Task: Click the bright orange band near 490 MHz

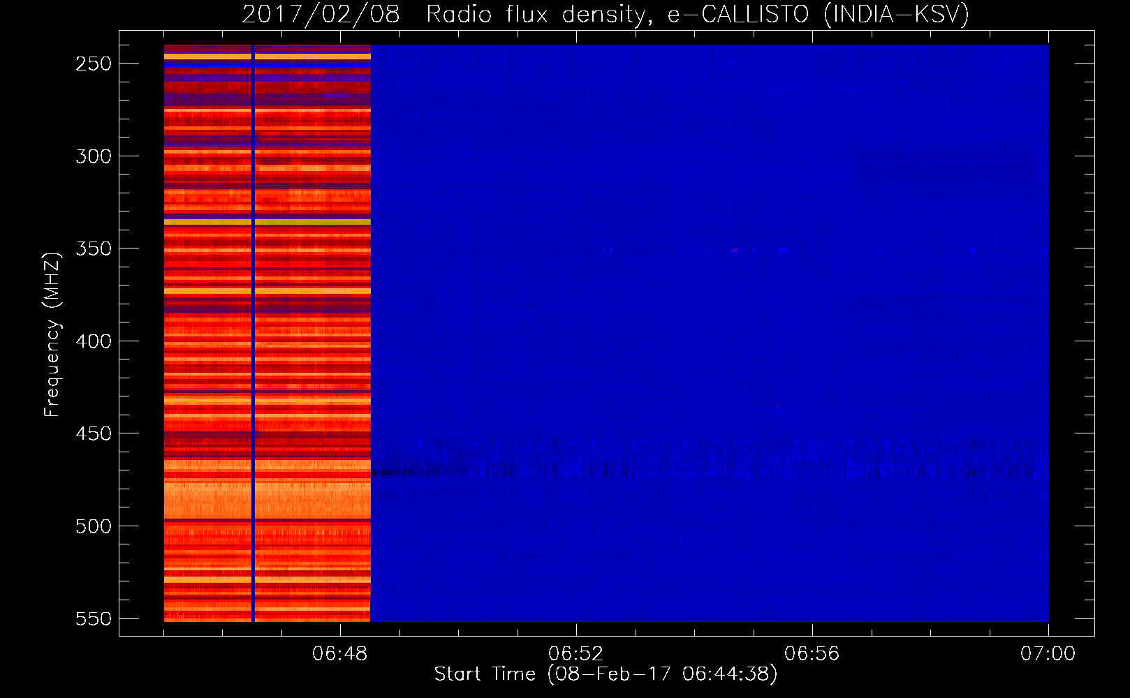Action: coord(267,500)
